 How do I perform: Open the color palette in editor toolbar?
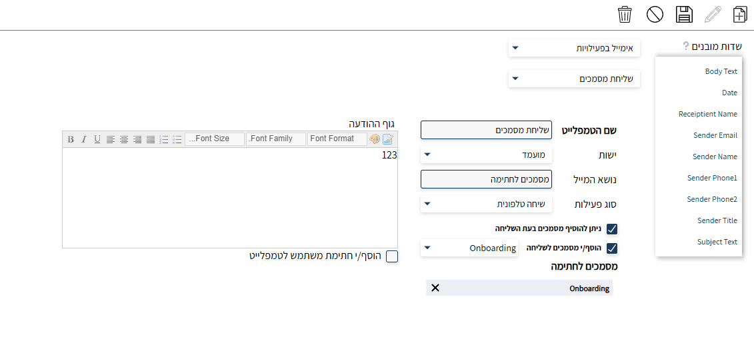tap(375, 139)
